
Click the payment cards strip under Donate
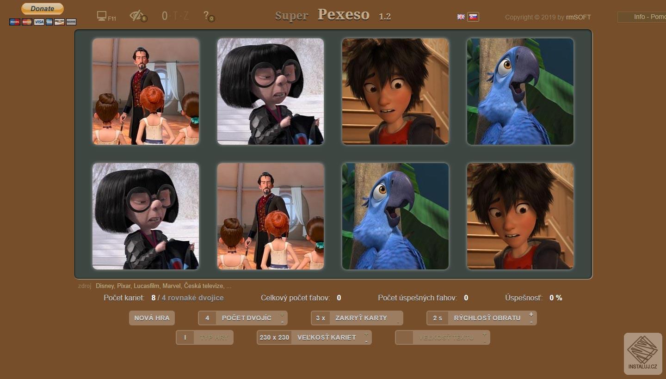click(43, 22)
